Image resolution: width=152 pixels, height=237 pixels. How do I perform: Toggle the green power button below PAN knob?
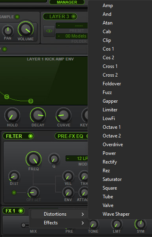(4, 49)
